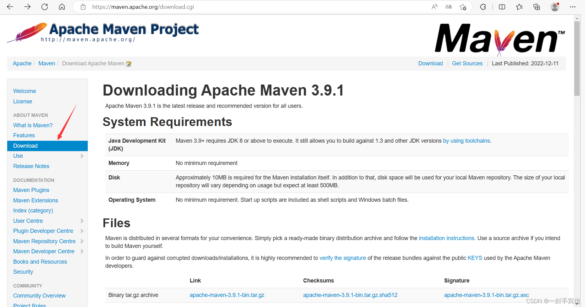The image size is (585, 307).
Task: Open the favorites list
Action: (x=519, y=7)
